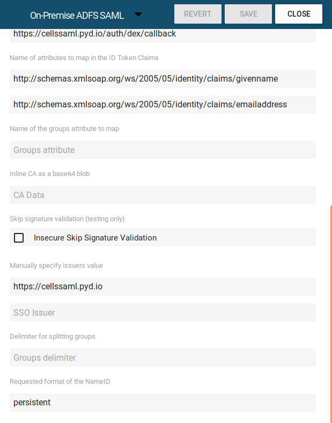Focus the Groups delimiter field
The width and height of the screenshot is (332, 423).
tap(163, 358)
